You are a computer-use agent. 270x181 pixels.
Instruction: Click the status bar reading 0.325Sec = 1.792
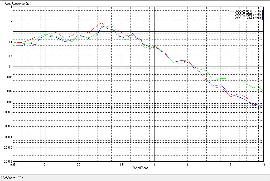12,178
